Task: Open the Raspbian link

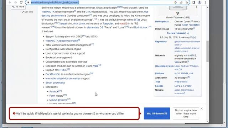Action: coord(108,23)
